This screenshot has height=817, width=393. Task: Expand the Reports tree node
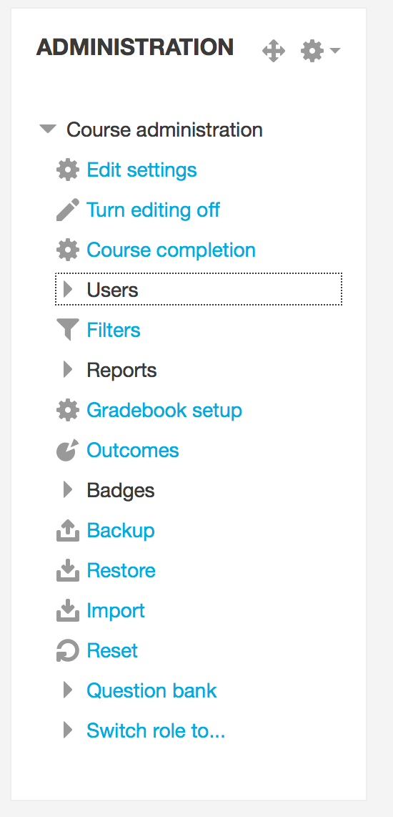pyautogui.click(x=68, y=369)
